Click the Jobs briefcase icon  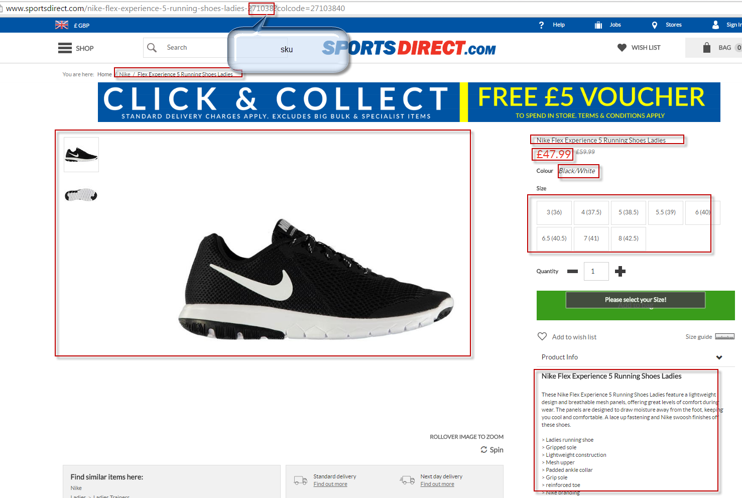tap(598, 25)
